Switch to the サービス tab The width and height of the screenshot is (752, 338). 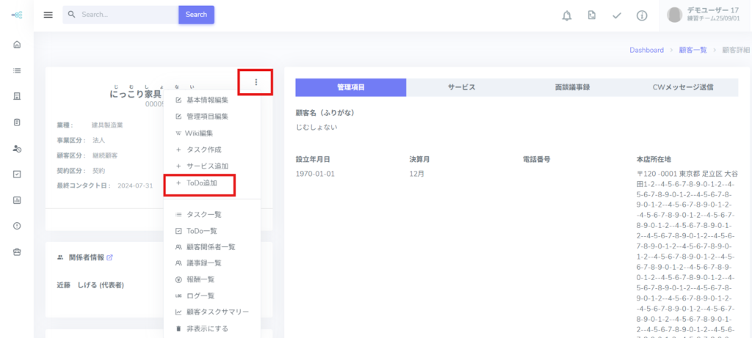461,87
